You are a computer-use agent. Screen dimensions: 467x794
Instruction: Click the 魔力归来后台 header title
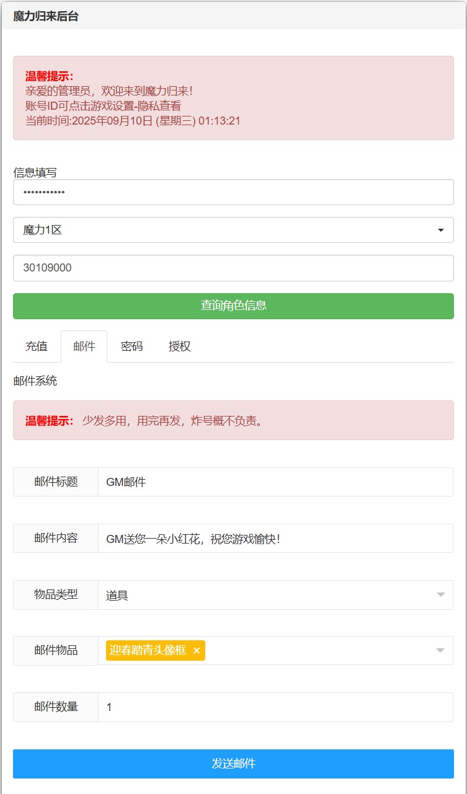pos(46,16)
